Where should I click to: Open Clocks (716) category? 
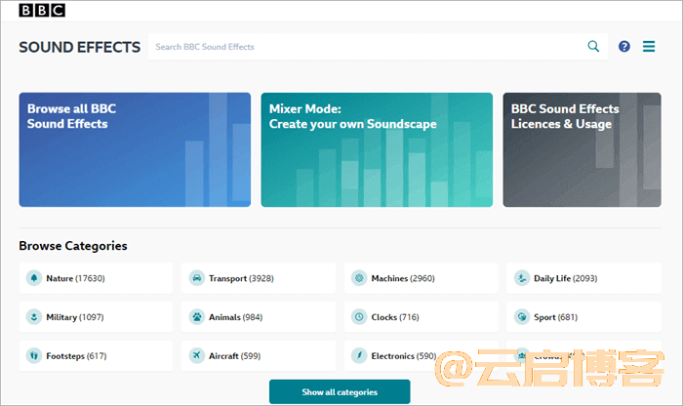coord(422,316)
